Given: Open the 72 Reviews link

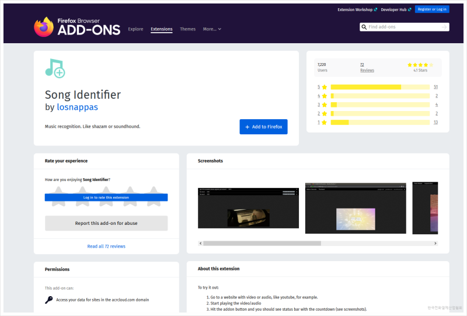Looking at the screenshot, I should (367, 68).
